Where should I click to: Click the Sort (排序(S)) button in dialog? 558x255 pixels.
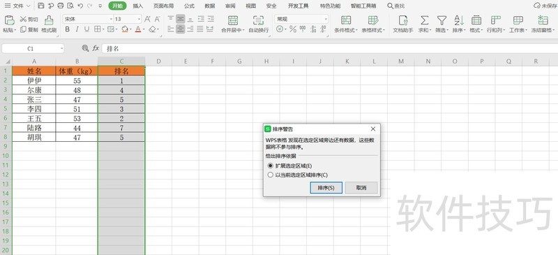point(326,188)
